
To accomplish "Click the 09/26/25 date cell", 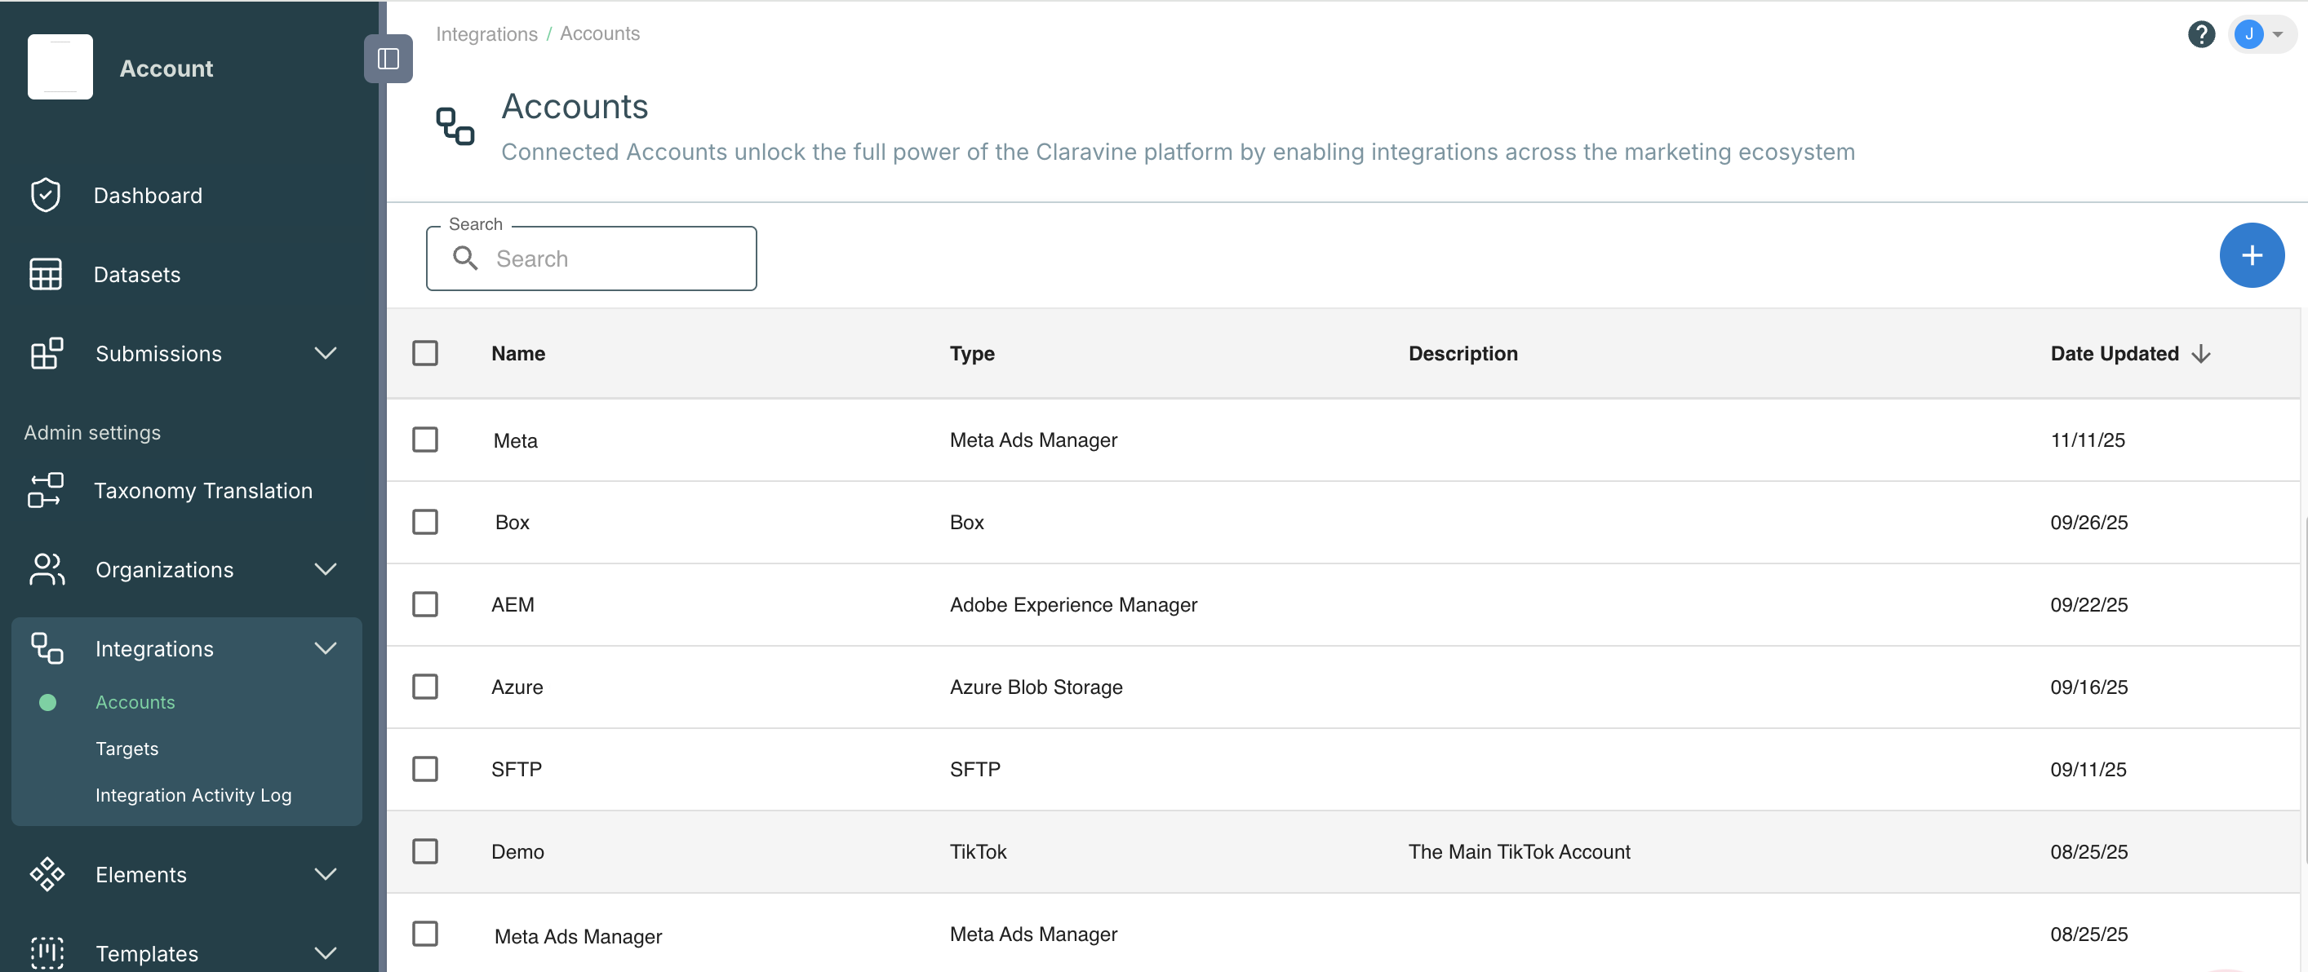I will pyautogui.click(x=2088, y=522).
